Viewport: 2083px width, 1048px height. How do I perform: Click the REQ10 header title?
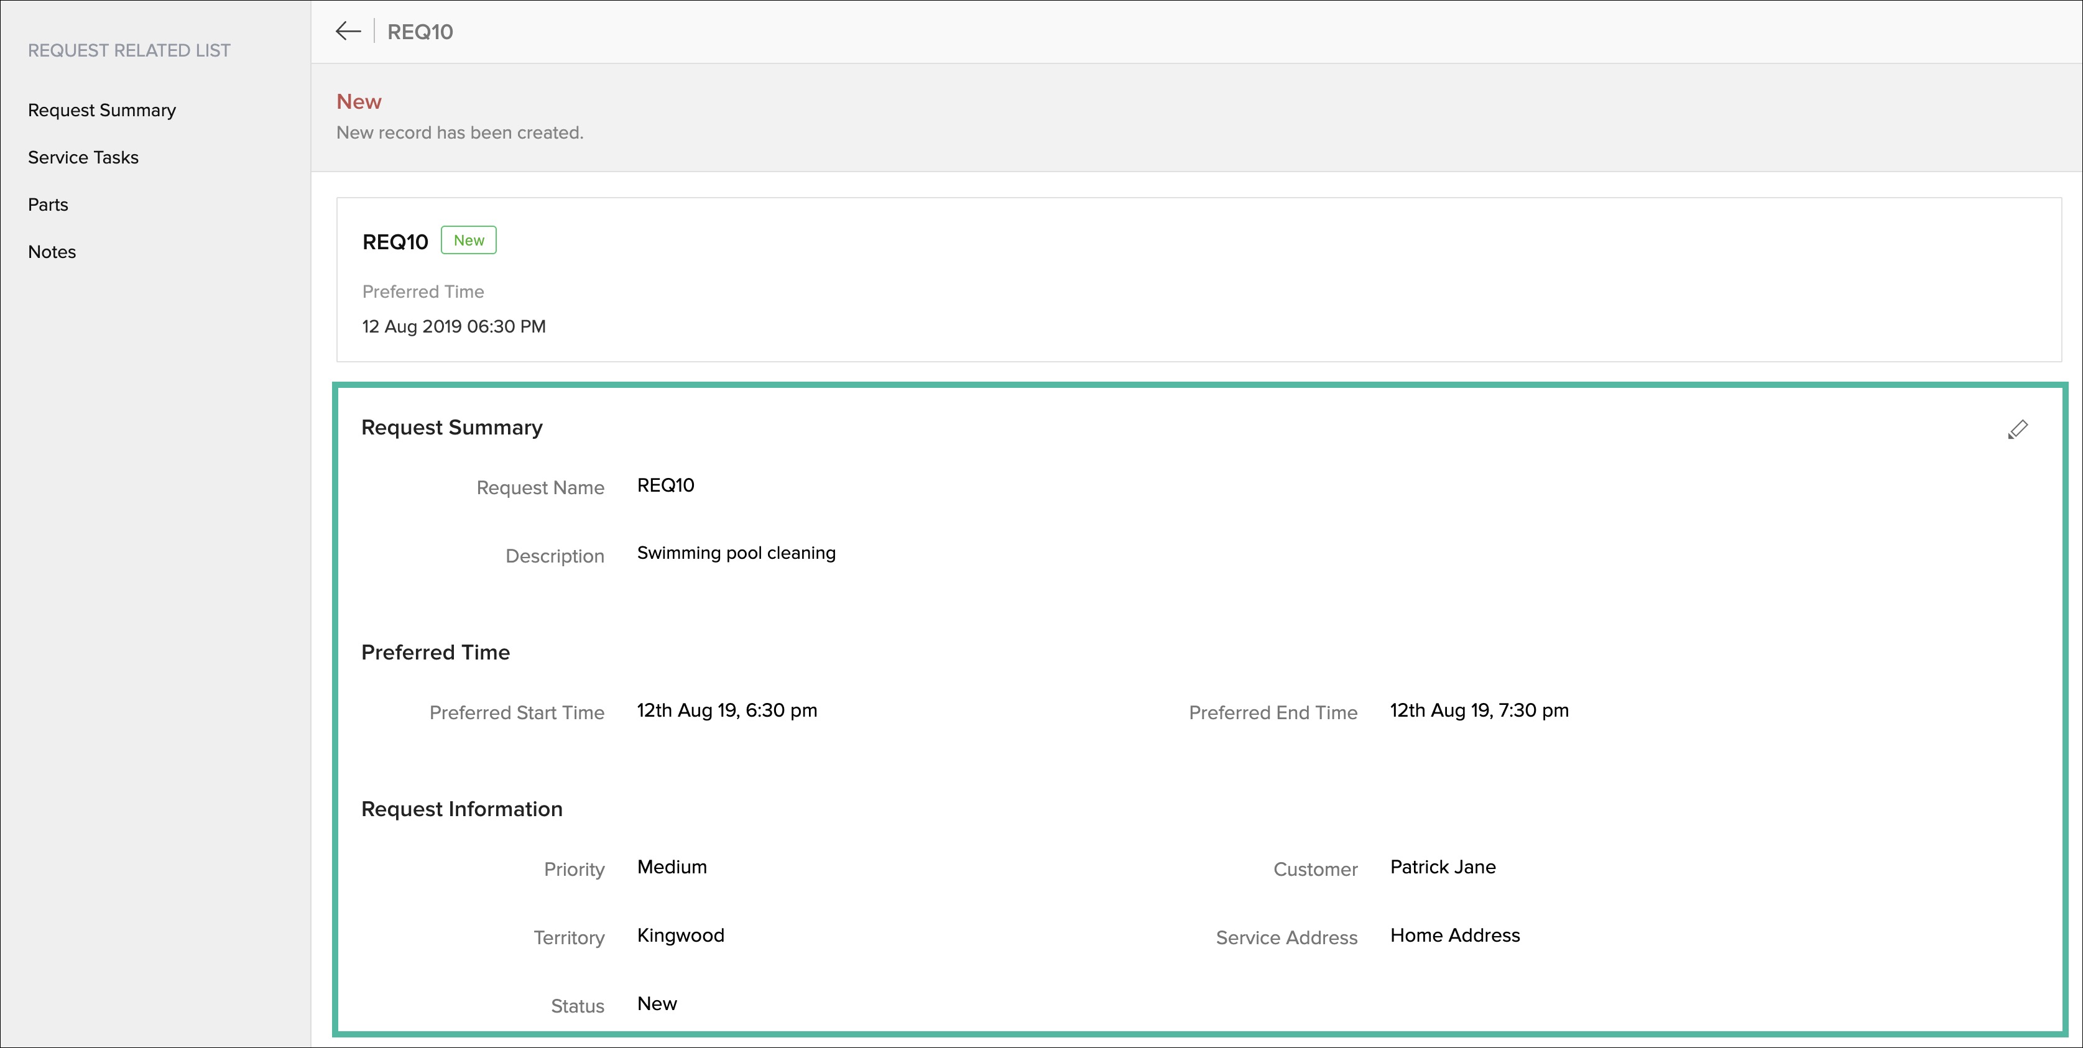coord(420,32)
